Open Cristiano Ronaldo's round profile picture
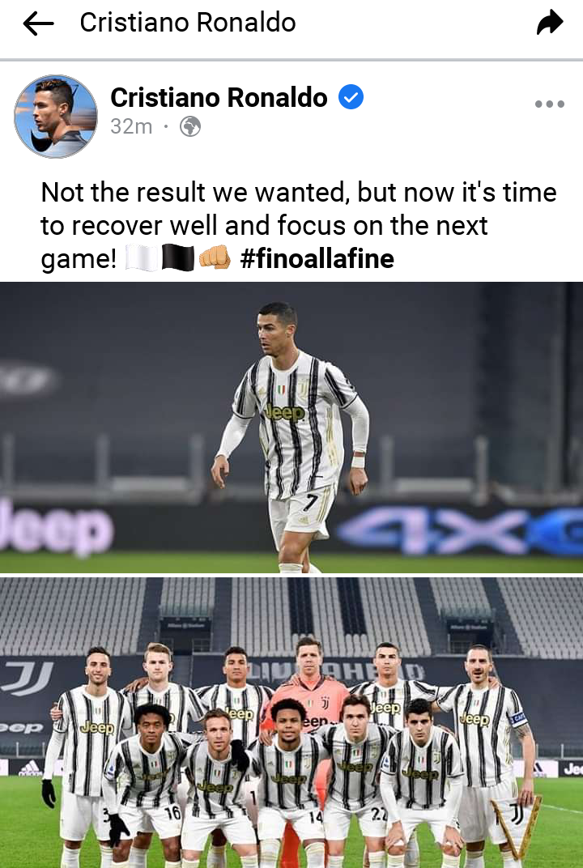This screenshot has width=583, height=868. (x=56, y=117)
